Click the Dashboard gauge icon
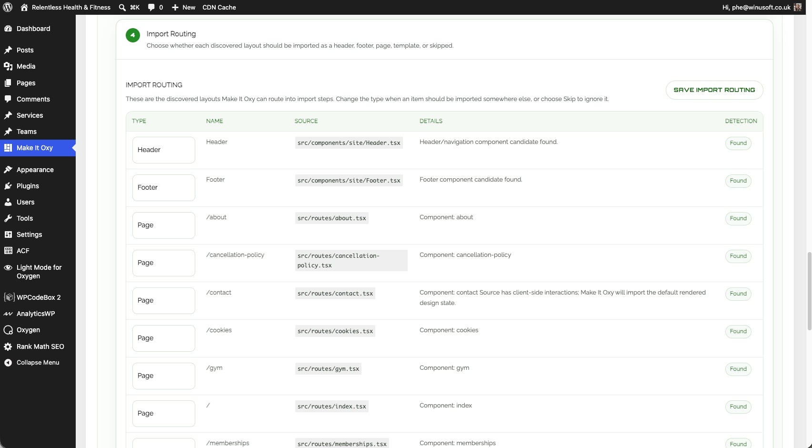812x448 pixels. tap(8, 29)
